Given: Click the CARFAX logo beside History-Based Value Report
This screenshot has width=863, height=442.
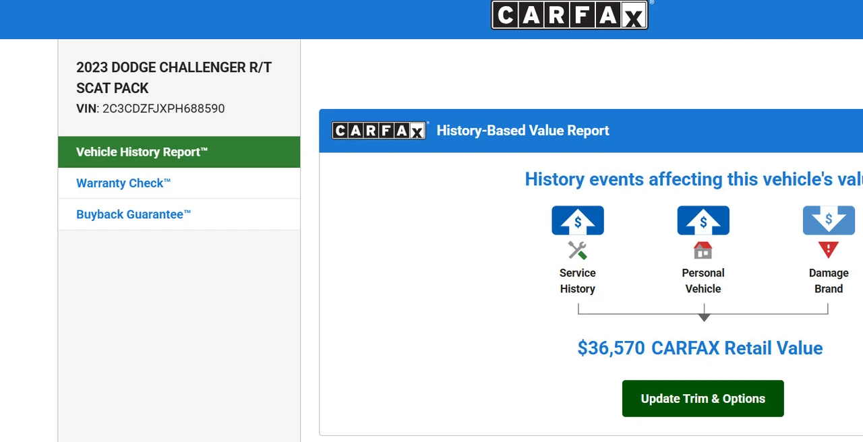Looking at the screenshot, I should 380,130.
